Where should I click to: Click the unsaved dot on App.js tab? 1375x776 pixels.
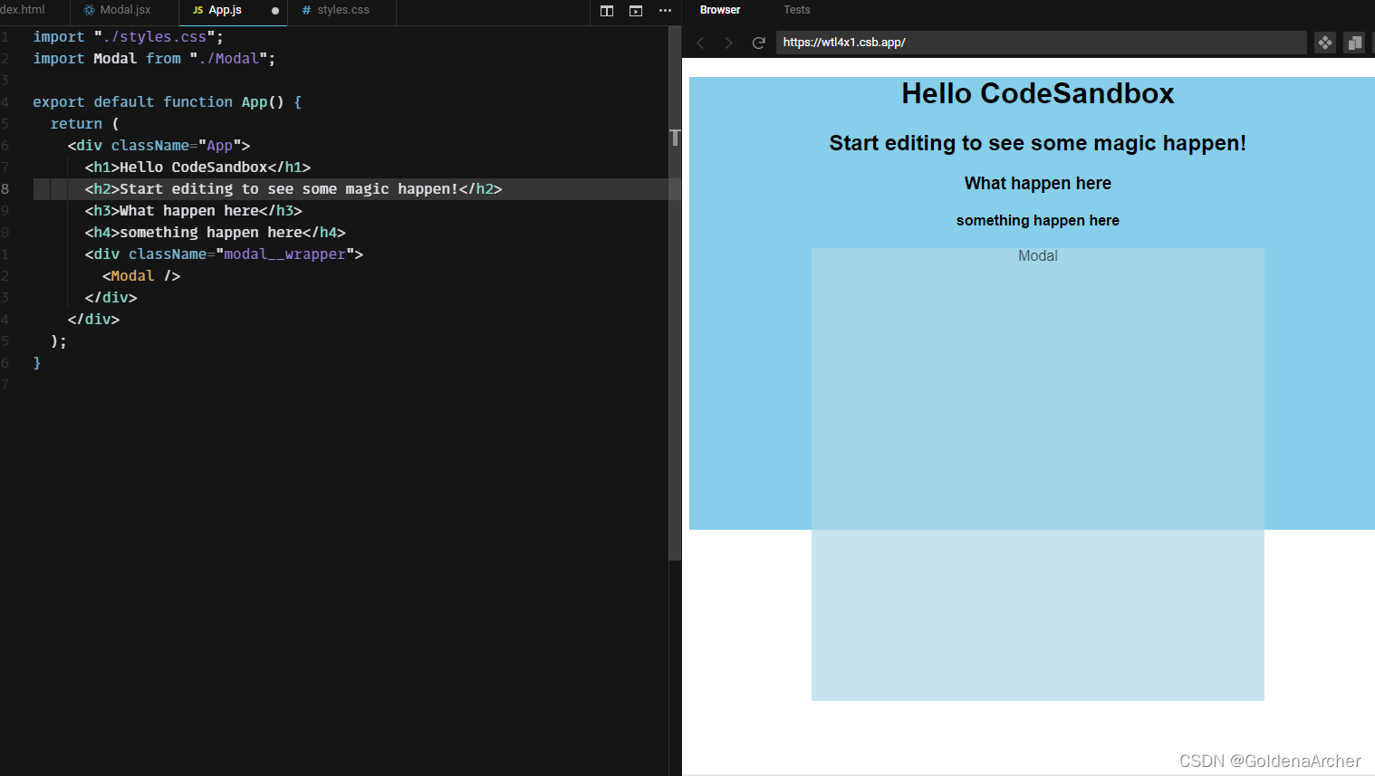[x=275, y=11]
